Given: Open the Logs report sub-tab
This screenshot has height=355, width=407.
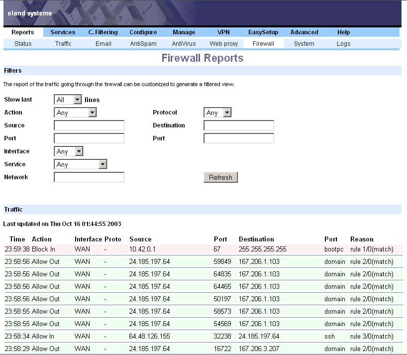Looking at the screenshot, I should click(x=343, y=44).
